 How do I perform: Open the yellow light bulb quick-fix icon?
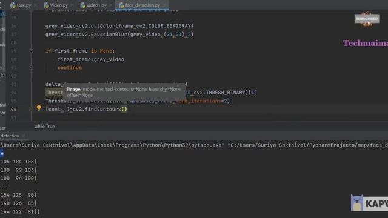(39, 108)
